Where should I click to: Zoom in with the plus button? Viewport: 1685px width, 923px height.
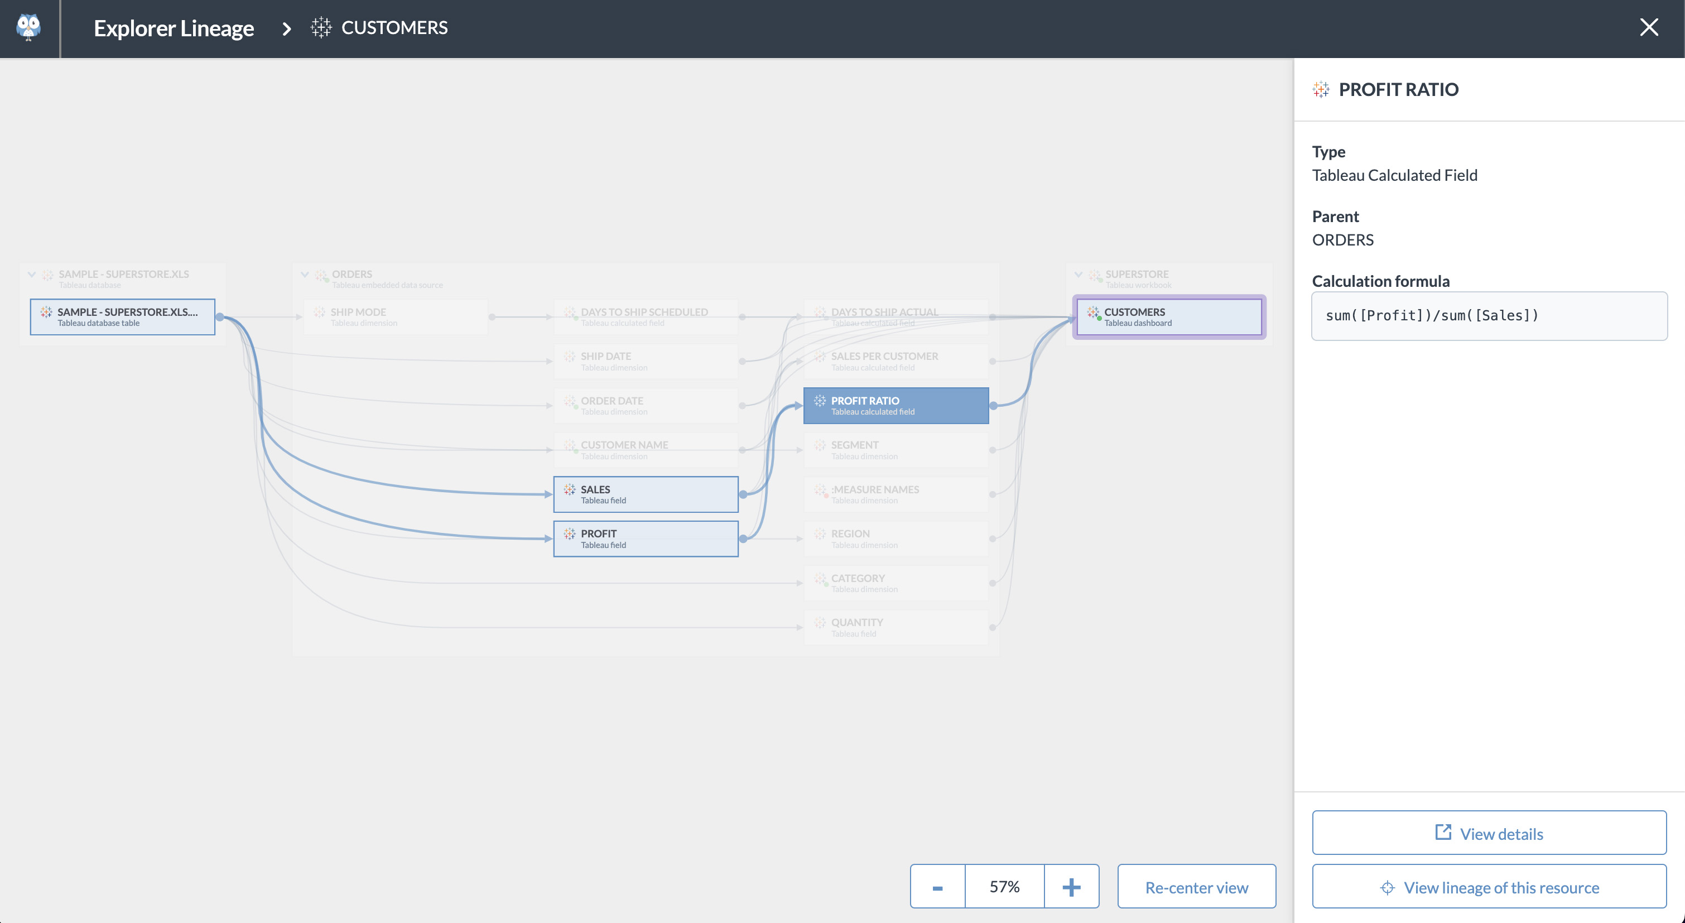tap(1071, 886)
